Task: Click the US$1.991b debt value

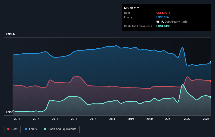Action: (163, 13)
